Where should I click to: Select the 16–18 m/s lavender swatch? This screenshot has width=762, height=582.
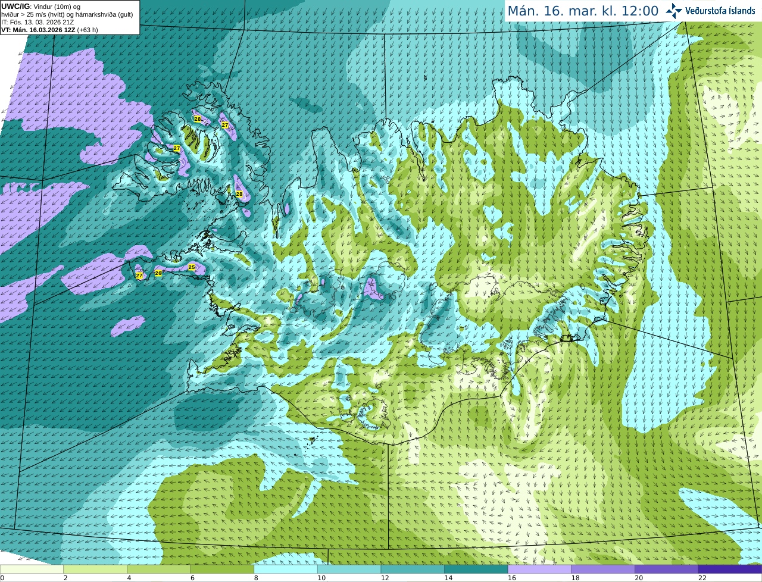pyautogui.click(x=539, y=569)
